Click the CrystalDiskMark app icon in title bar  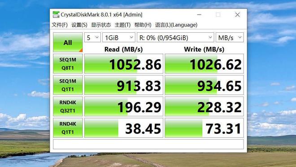pos(56,14)
